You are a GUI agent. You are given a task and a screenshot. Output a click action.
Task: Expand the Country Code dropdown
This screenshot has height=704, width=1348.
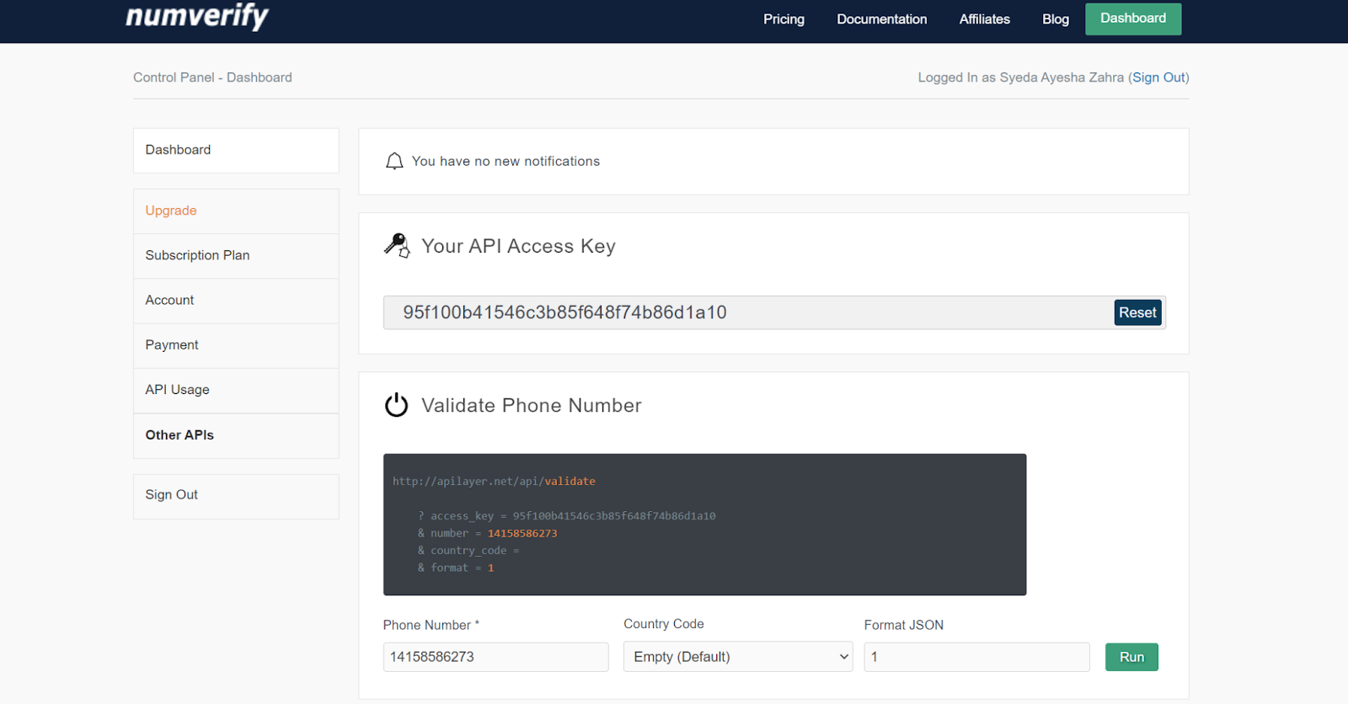(738, 657)
